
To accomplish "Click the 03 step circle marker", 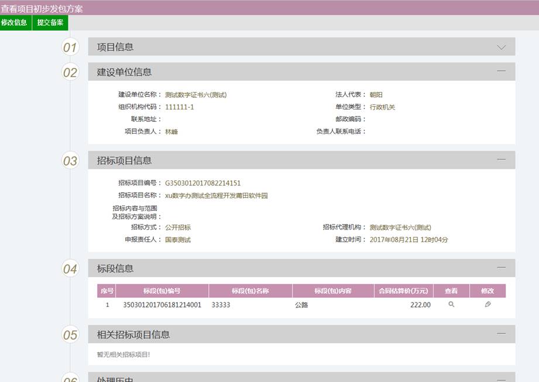I will click(70, 161).
